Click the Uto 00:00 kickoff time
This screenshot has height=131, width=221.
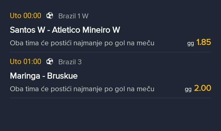[x=25, y=16]
